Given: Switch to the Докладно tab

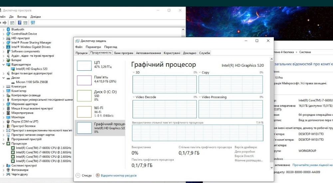Looking at the screenshot, I should coord(190,53).
